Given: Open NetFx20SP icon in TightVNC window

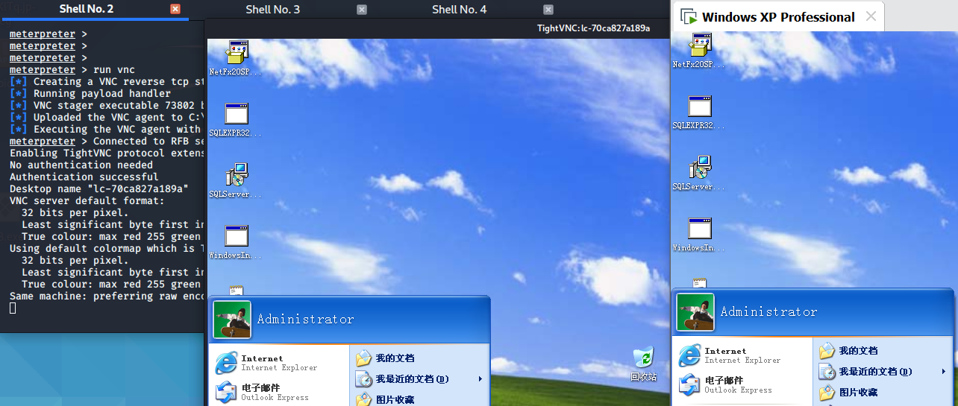Looking at the screenshot, I should coord(236,58).
